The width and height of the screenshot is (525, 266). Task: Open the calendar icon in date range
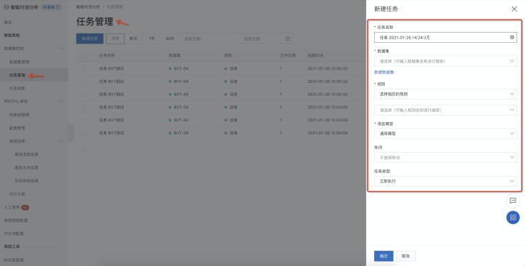click(288, 39)
